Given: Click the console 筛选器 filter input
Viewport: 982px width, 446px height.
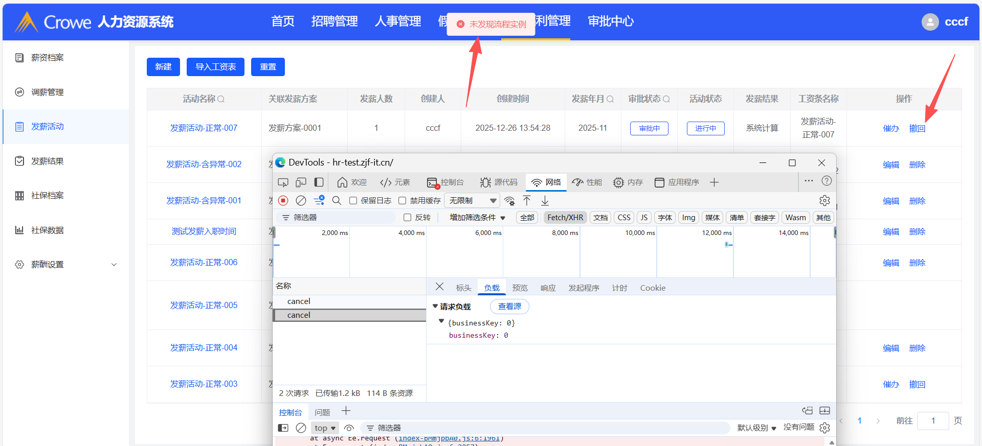Looking at the screenshot, I should click(x=545, y=428).
